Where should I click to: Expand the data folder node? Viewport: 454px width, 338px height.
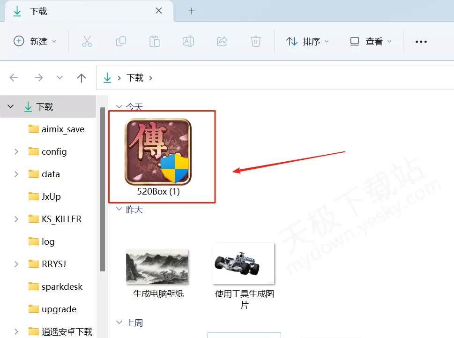point(16,174)
